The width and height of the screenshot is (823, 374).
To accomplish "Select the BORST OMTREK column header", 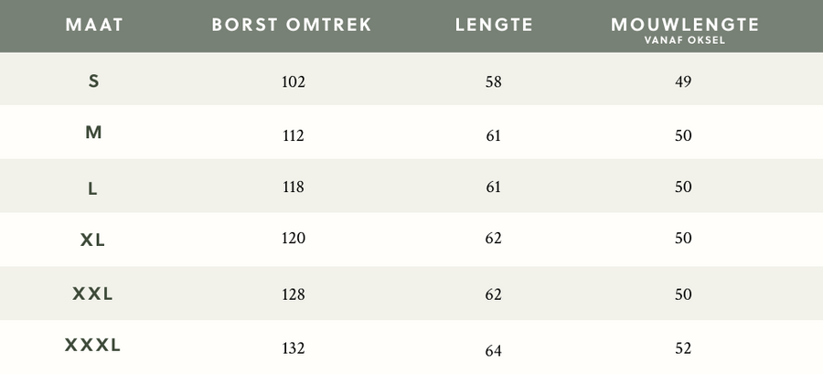I will click(x=292, y=25).
